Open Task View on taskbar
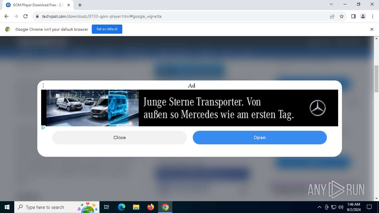 pos(107,207)
